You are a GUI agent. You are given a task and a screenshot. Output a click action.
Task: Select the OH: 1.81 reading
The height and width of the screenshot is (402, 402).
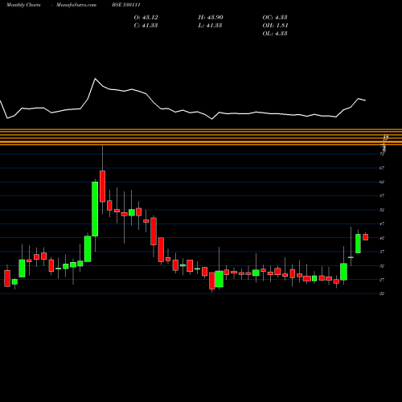coord(275,26)
